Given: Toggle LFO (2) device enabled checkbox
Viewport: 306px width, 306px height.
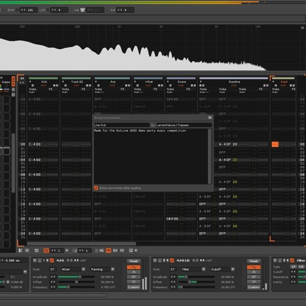Looking at the screenshot, I should pyautogui.click(x=172, y=261).
